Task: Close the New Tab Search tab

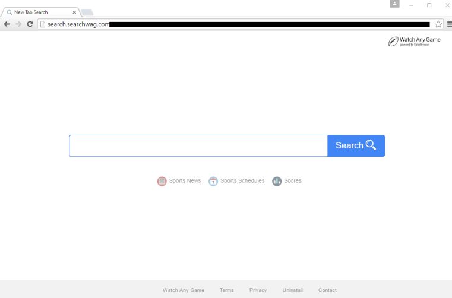Action: click(74, 12)
